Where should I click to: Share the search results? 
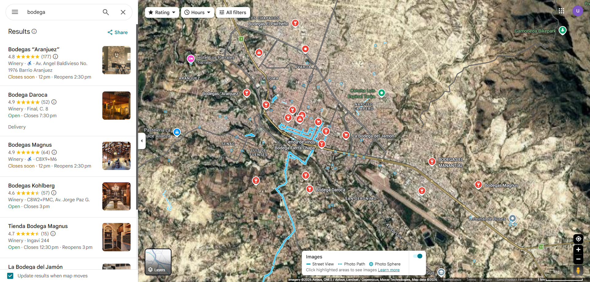pyautogui.click(x=117, y=32)
